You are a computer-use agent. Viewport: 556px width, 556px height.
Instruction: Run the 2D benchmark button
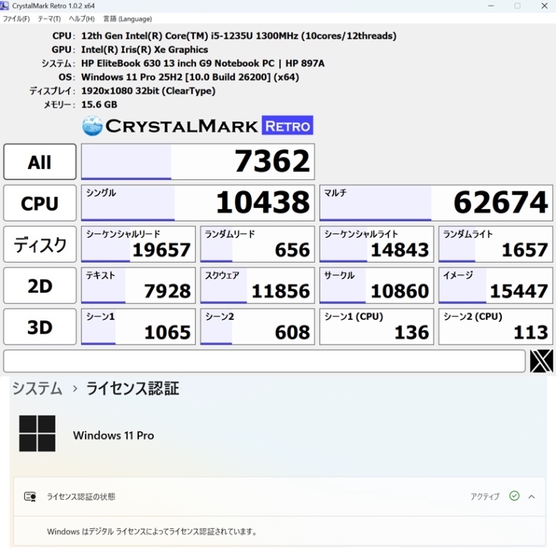[x=40, y=285]
